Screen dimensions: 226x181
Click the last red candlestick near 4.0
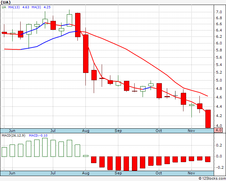tap(208, 119)
